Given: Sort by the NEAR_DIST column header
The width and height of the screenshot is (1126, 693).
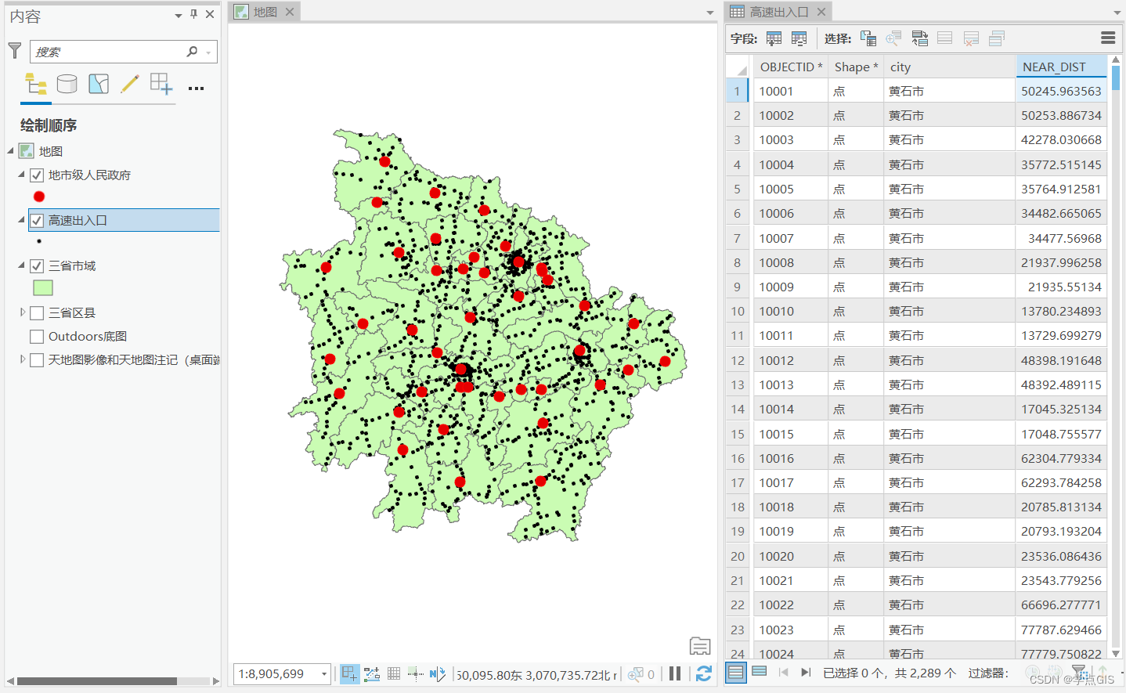Looking at the screenshot, I should coord(1061,67).
